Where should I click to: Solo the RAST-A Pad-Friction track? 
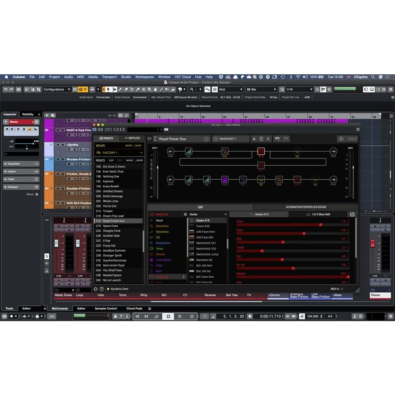click(x=62, y=130)
